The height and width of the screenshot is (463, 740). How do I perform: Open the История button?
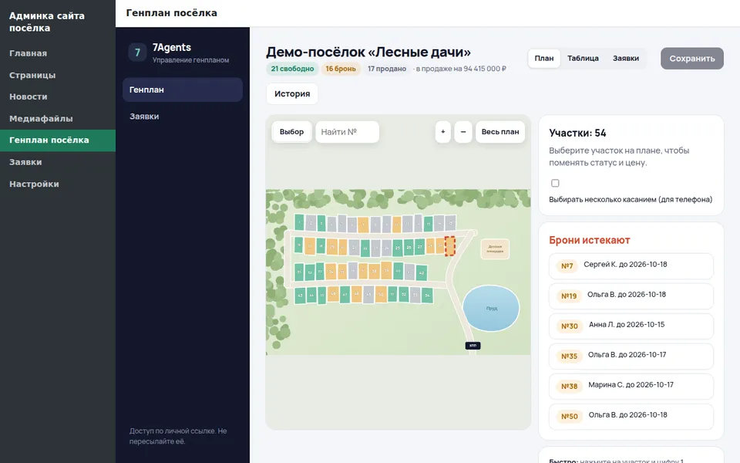pyautogui.click(x=292, y=94)
